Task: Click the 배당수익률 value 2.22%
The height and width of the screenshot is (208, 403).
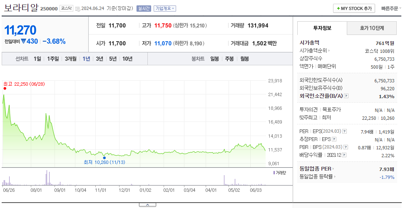Action: coord(388,156)
